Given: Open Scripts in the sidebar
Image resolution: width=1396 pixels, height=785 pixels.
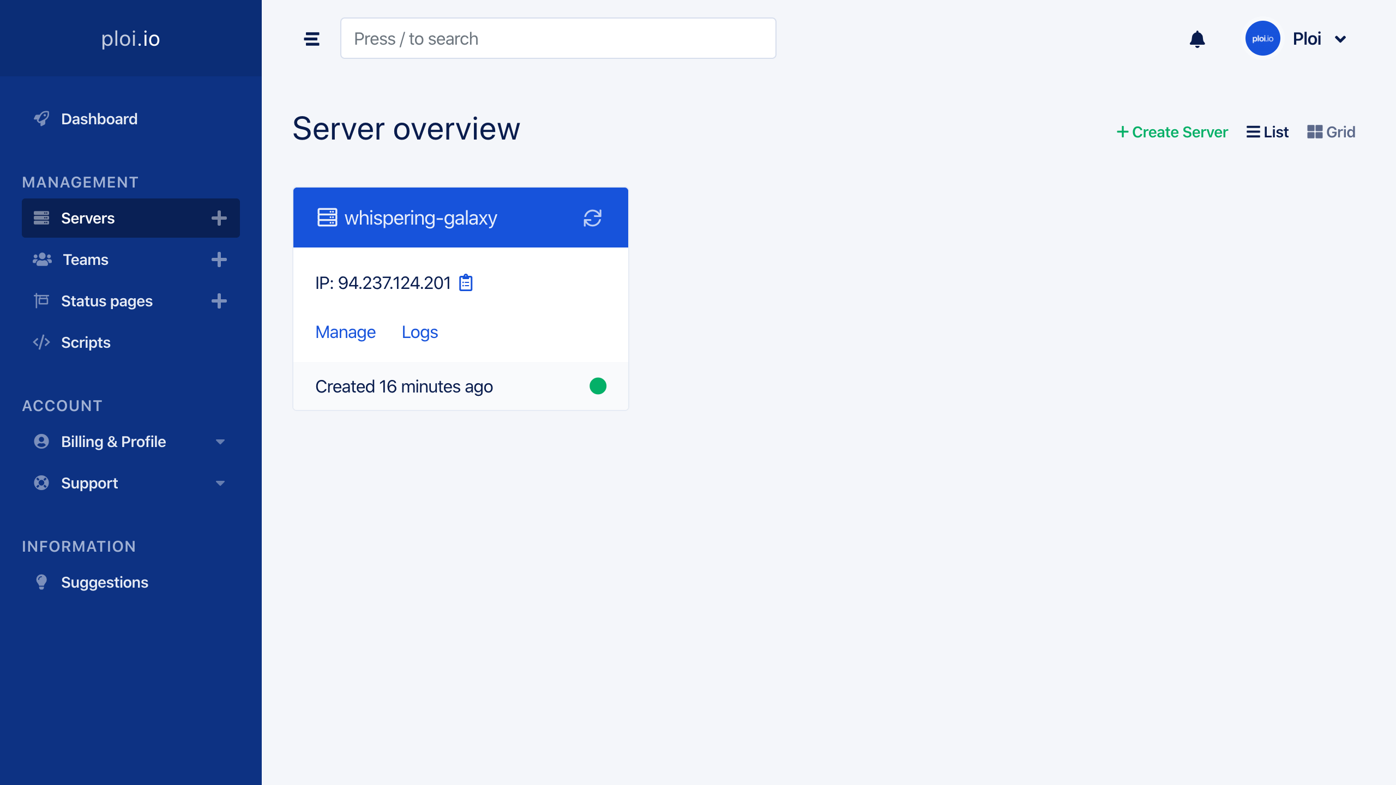Looking at the screenshot, I should [x=86, y=342].
